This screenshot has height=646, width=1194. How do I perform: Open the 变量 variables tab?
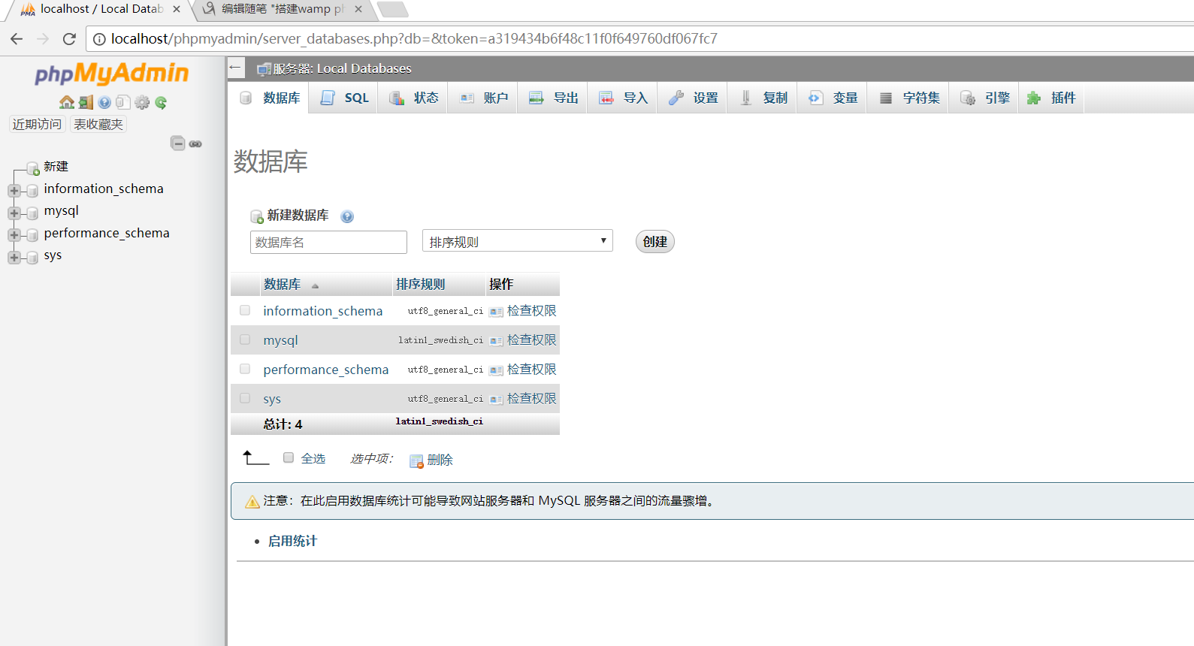[x=833, y=98]
